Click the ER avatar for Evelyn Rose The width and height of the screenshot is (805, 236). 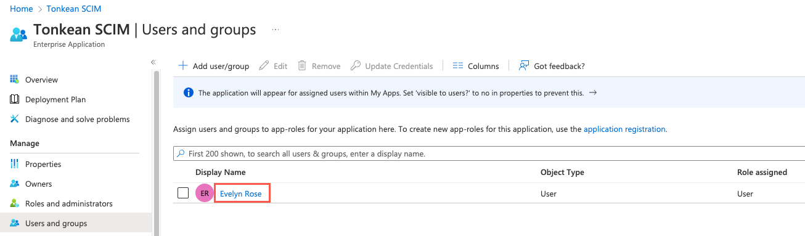205,193
